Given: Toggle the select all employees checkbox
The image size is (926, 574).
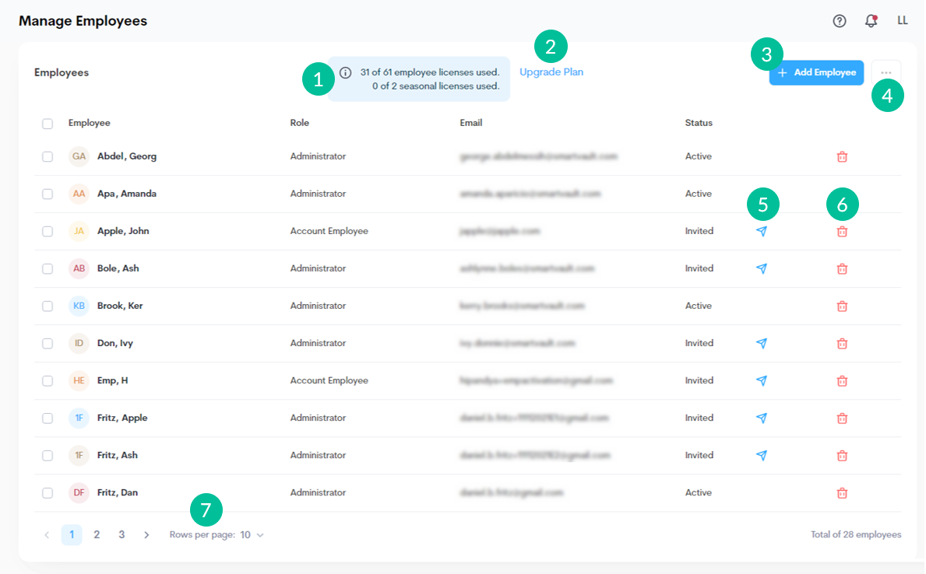Looking at the screenshot, I should (48, 123).
